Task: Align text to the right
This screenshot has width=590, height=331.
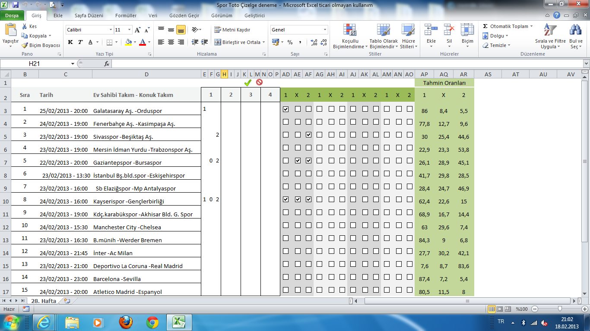Action: coord(181,42)
